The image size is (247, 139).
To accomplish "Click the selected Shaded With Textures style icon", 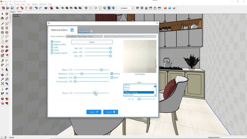I will [109, 8].
